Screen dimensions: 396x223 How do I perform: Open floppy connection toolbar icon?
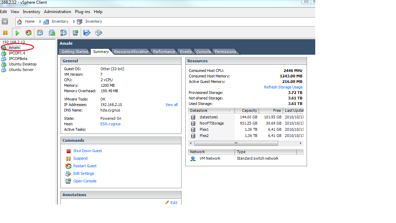[87, 33]
